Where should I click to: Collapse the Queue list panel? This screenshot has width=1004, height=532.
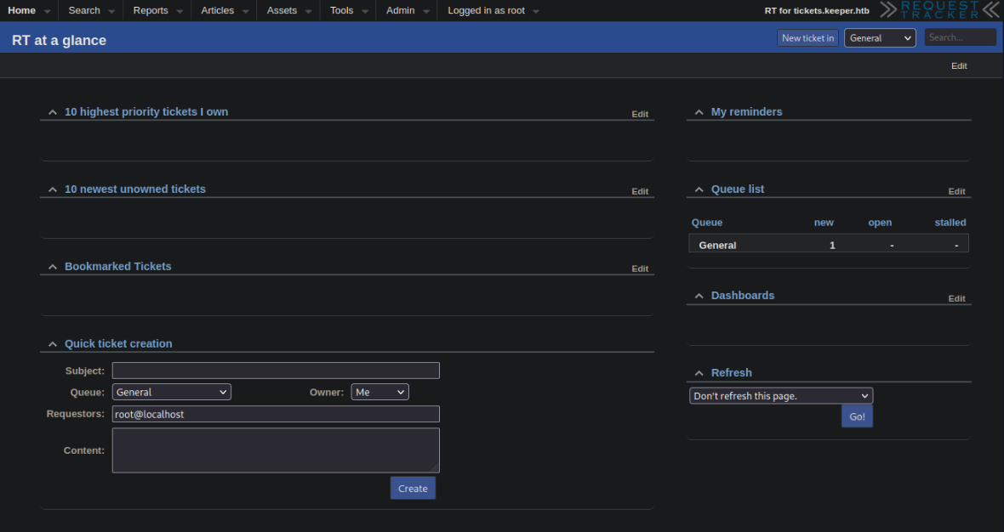pyautogui.click(x=699, y=190)
